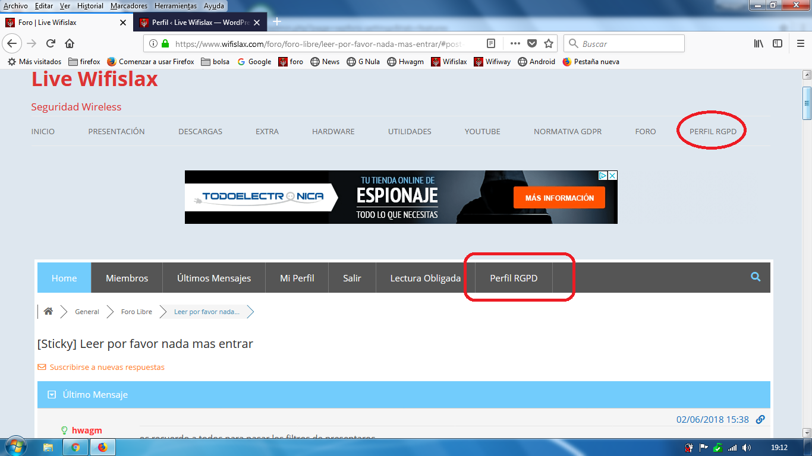
Task: Open the Library bookmarks icon
Action: coord(759,43)
